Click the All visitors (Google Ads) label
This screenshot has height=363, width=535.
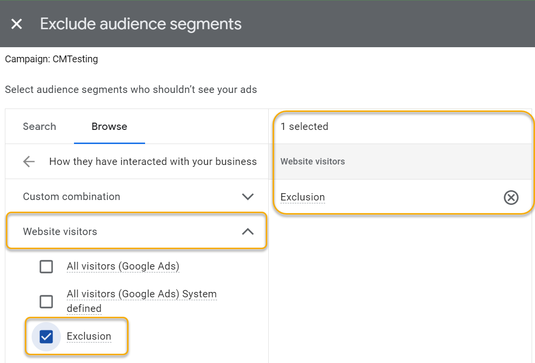tap(123, 267)
